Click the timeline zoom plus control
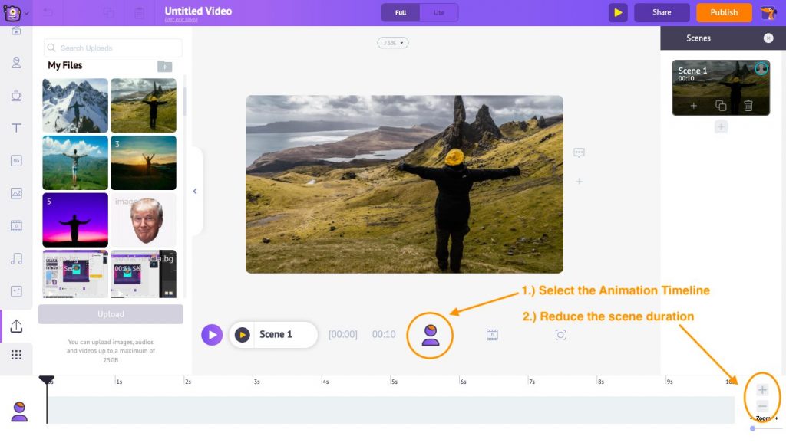The width and height of the screenshot is (786, 446). (x=762, y=389)
